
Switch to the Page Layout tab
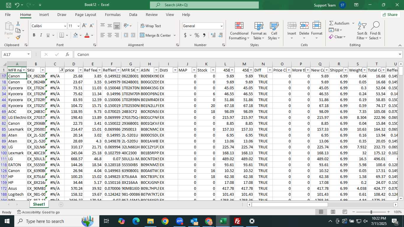click(85, 14)
